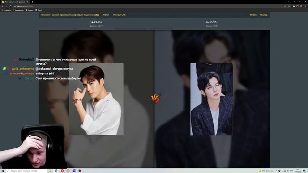
Task: Open the Mikocu.ru test title link
Action: click(x=70, y=15)
